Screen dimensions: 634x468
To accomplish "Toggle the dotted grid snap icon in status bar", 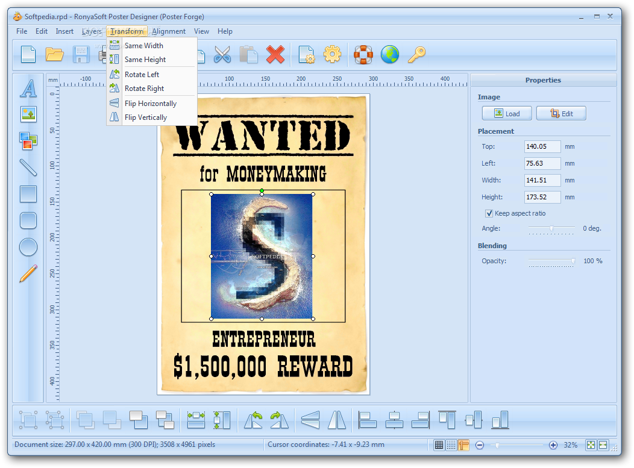I will 451,445.
